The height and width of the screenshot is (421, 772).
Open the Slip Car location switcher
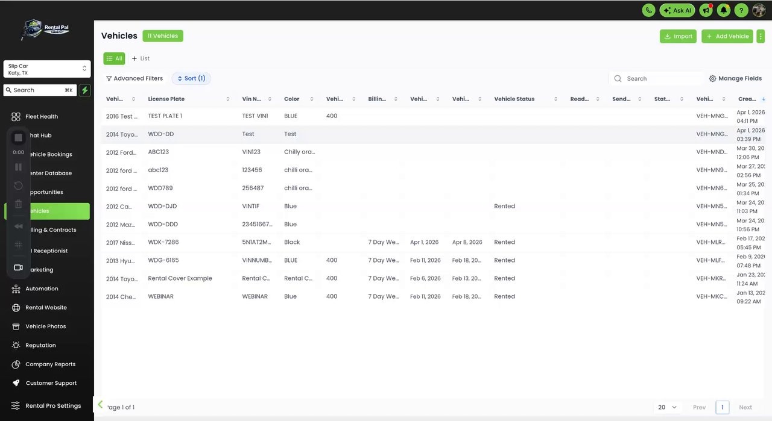47,69
